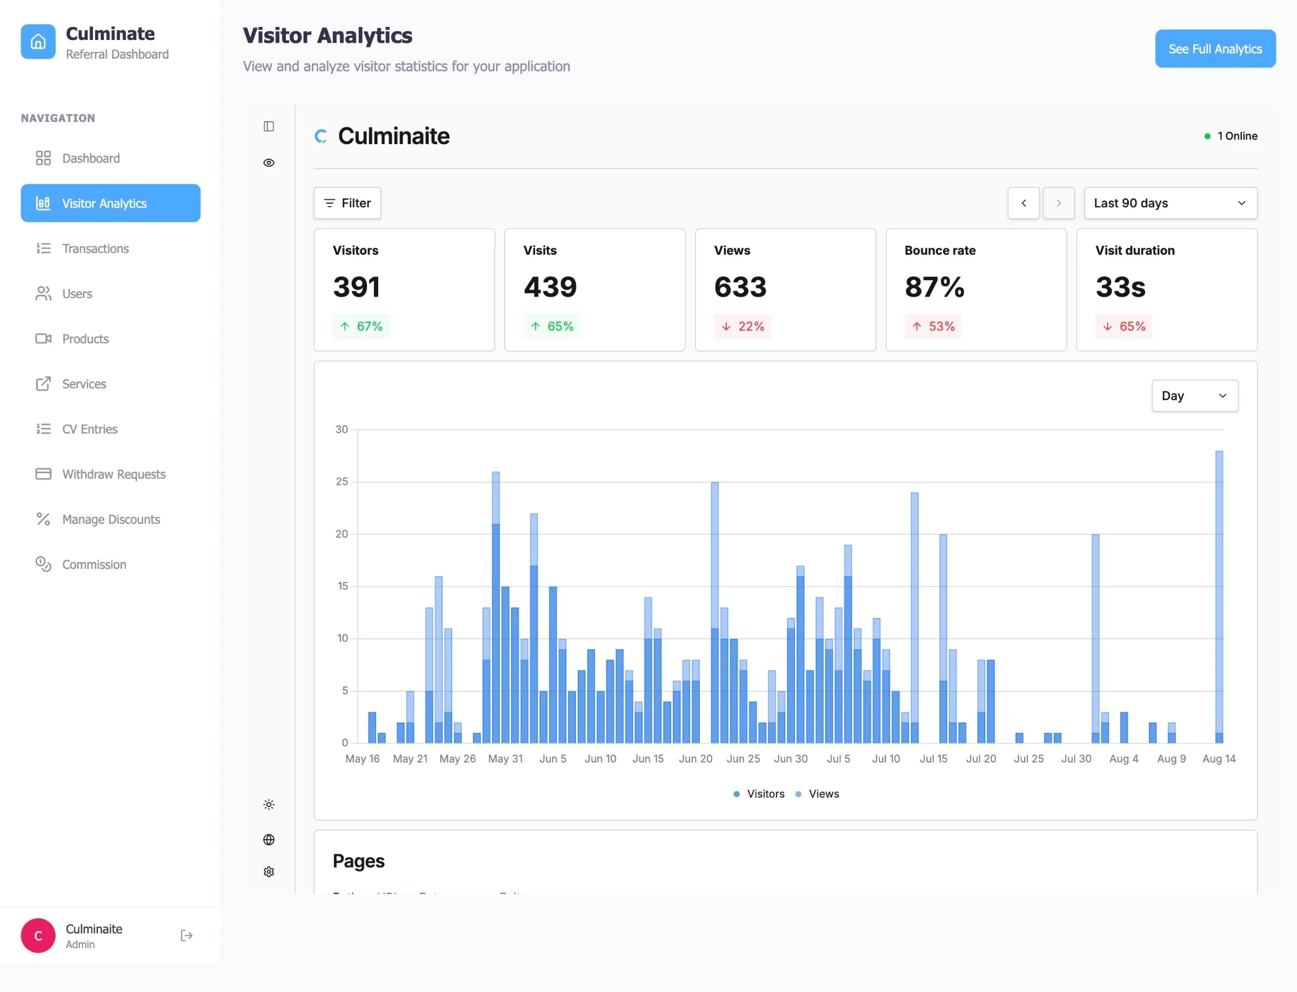Open the Users section
This screenshot has height=992, width=1297.
coord(110,293)
